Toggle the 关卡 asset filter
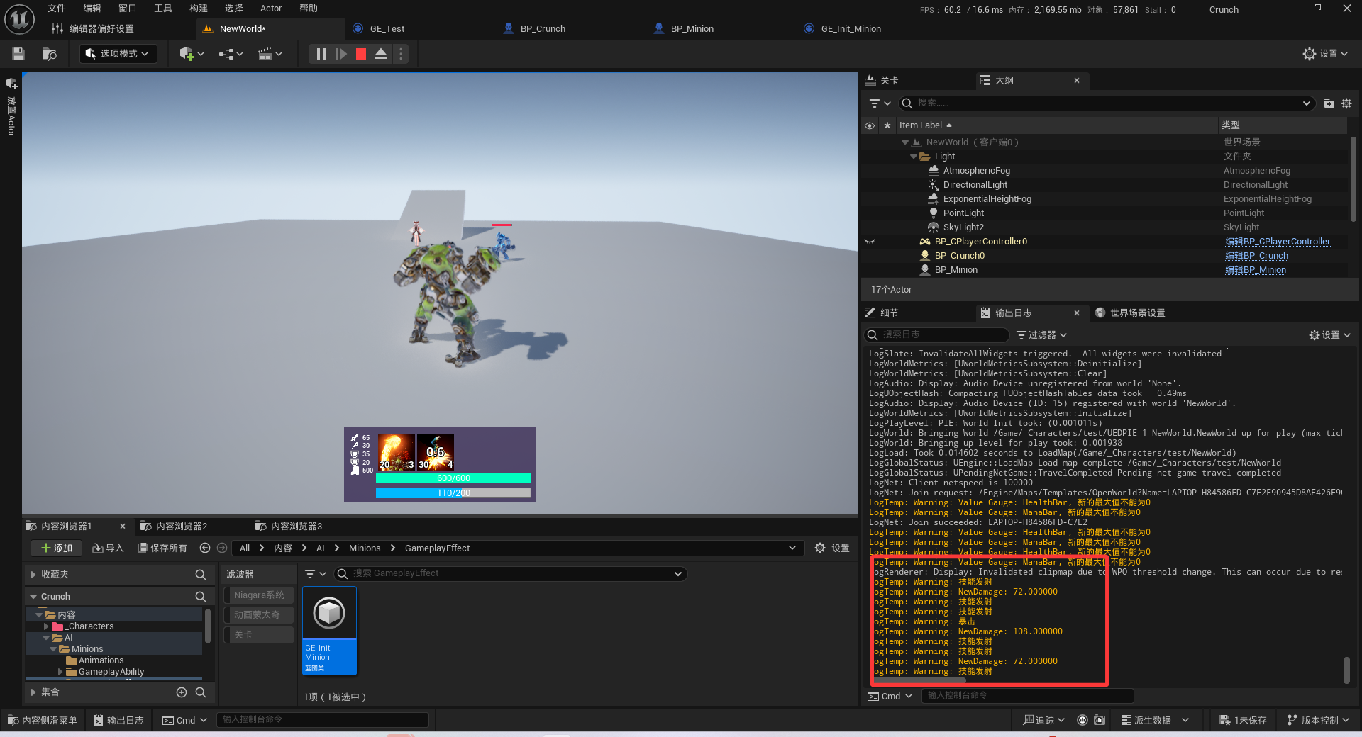 coord(259,635)
